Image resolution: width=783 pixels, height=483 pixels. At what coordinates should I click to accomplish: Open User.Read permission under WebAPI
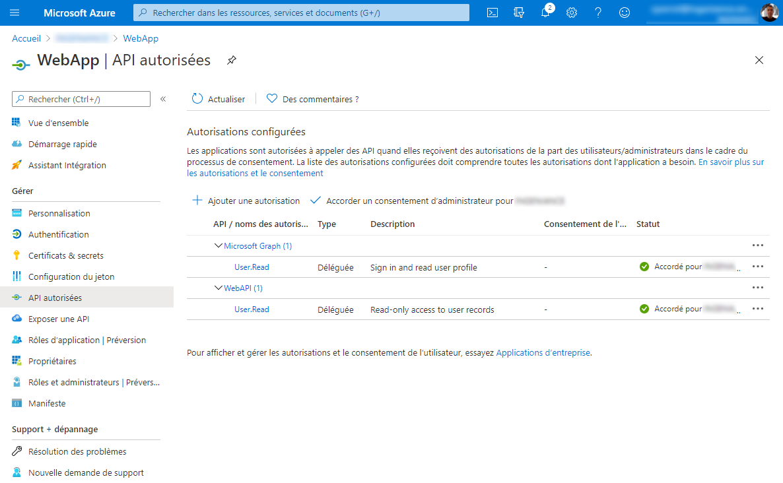[252, 310]
